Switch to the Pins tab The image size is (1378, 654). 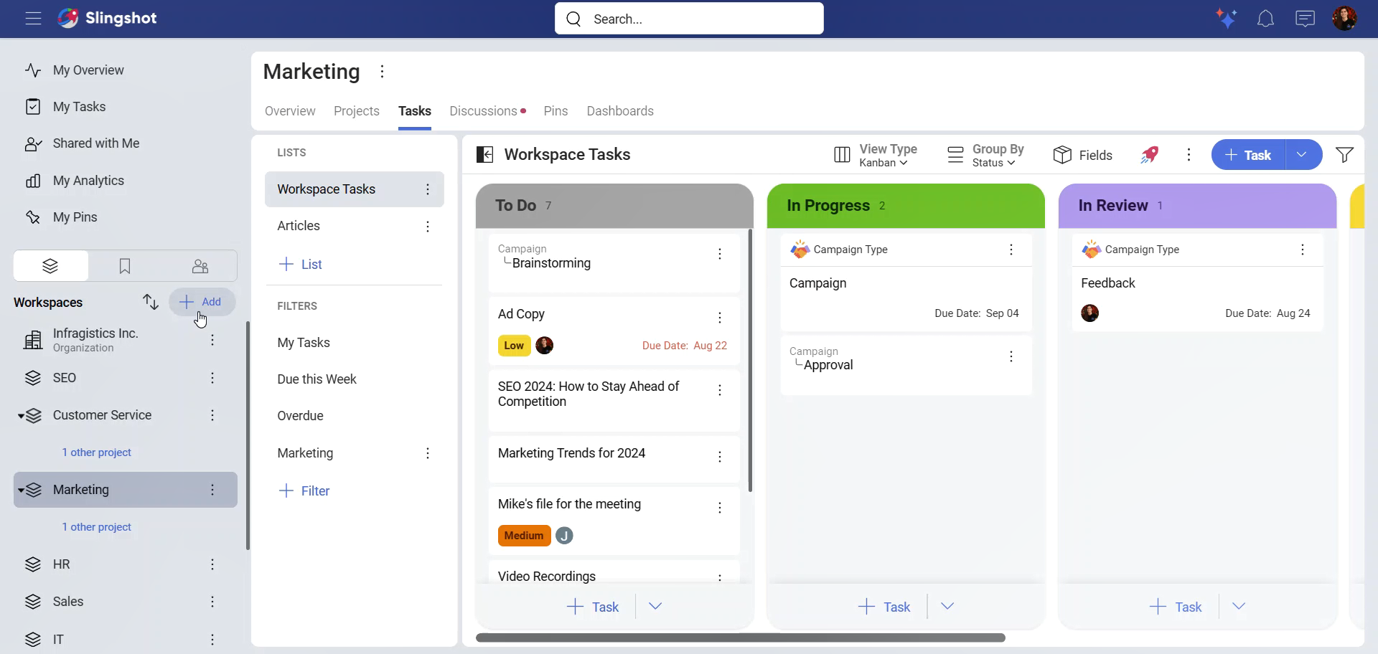point(556,111)
